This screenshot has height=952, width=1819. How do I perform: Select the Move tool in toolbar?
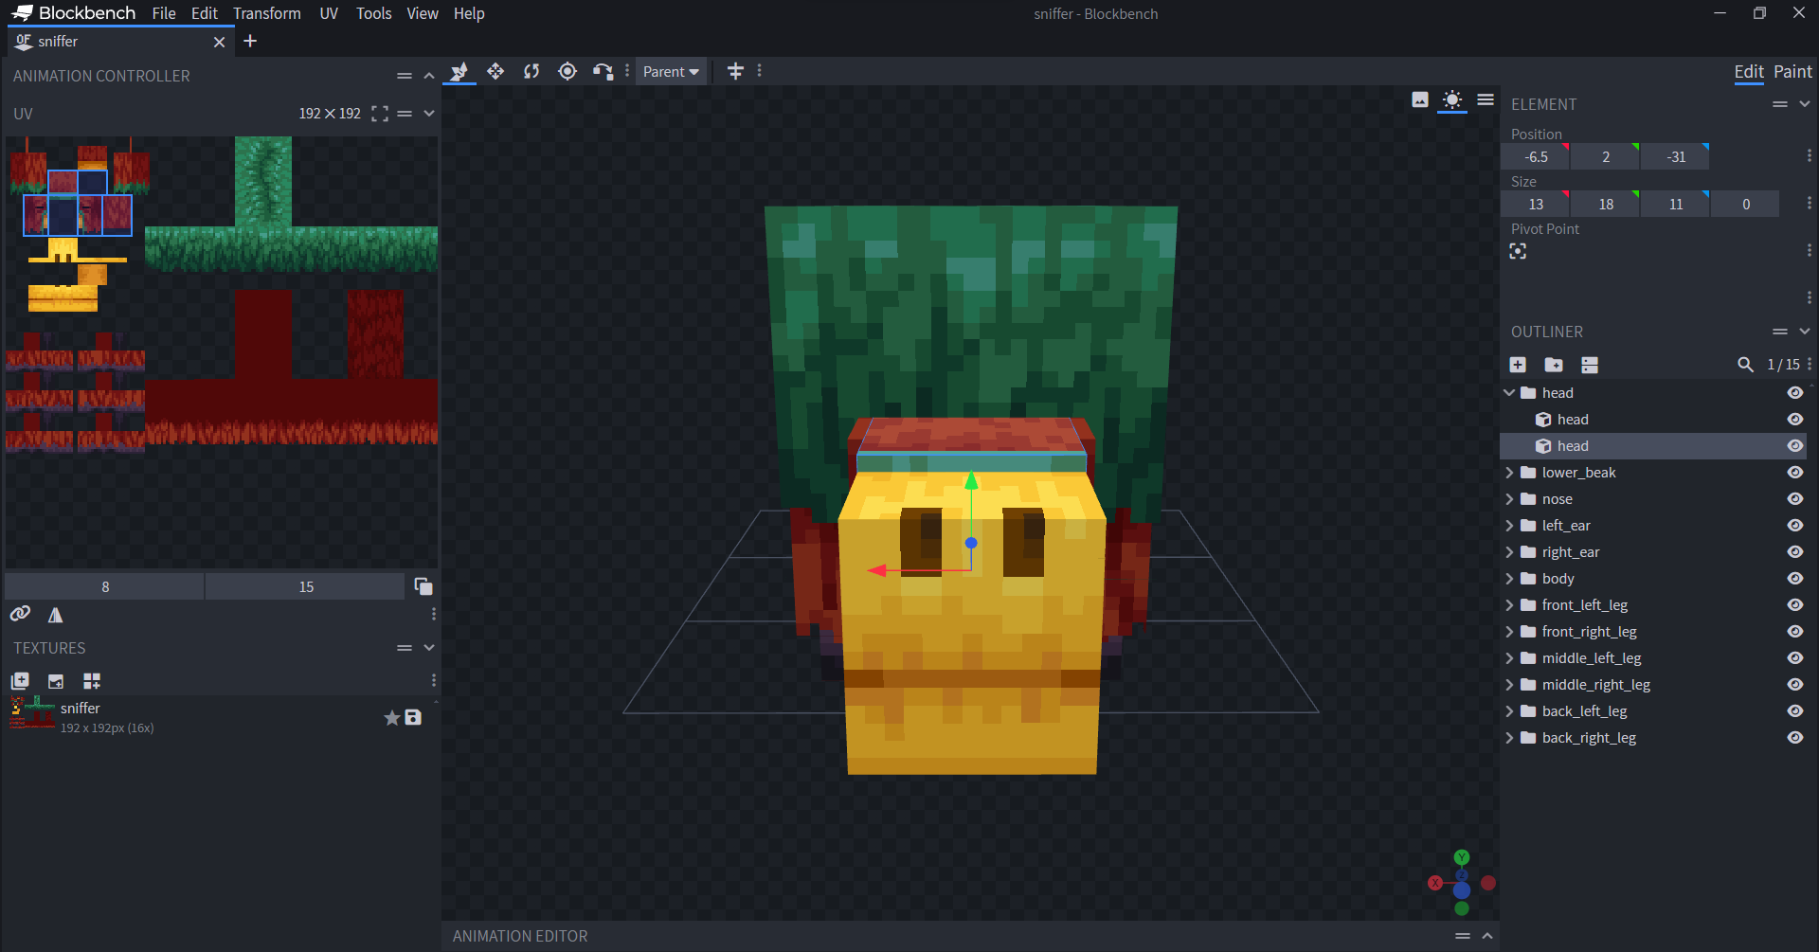(495, 71)
